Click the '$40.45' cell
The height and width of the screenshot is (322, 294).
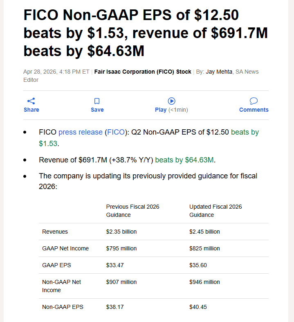[198, 307]
